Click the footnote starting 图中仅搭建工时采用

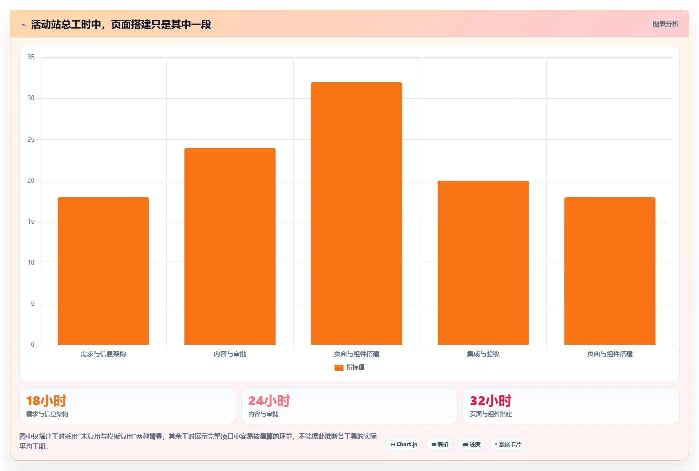coord(198,441)
